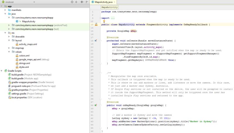Click the values folder icon

[13, 52]
